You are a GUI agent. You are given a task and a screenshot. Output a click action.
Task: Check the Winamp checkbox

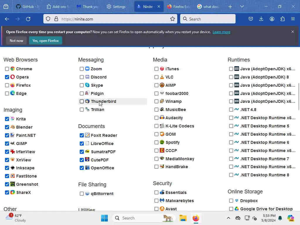(156, 101)
